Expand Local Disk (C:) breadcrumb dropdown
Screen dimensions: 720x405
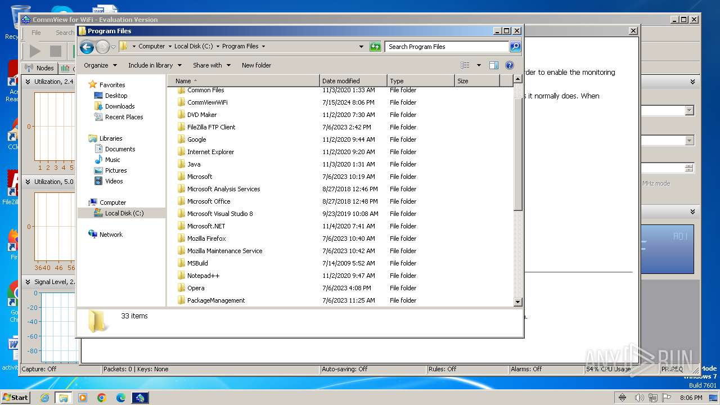click(x=217, y=47)
